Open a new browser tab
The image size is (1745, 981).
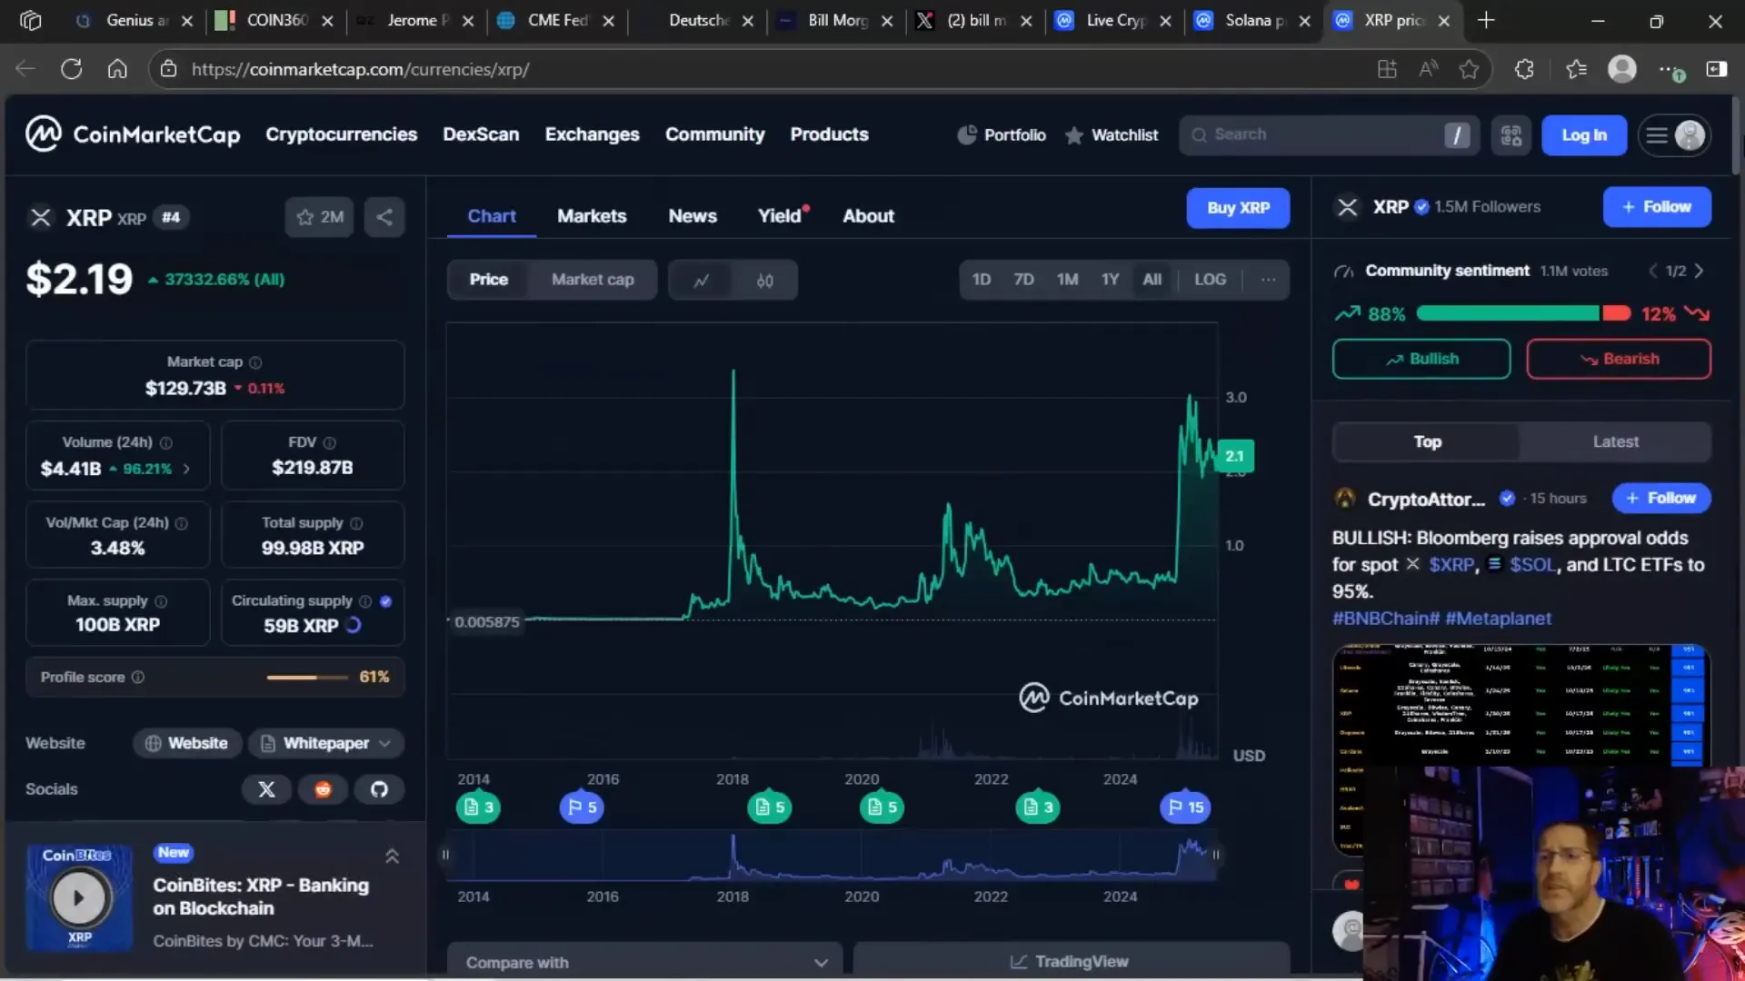(1486, 20)
